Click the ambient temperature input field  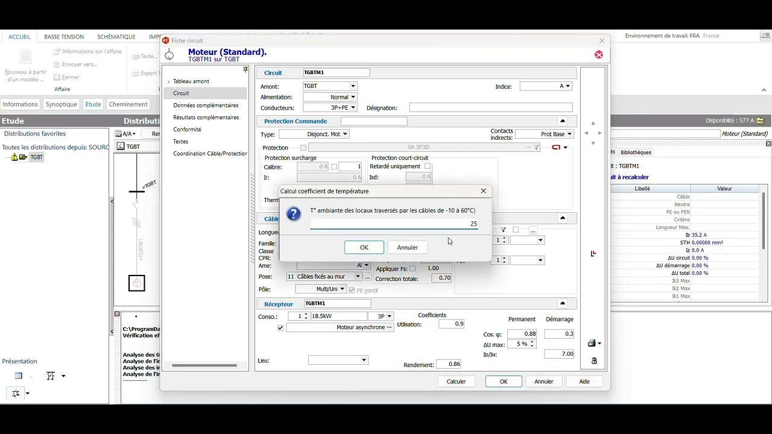(394, 224)
